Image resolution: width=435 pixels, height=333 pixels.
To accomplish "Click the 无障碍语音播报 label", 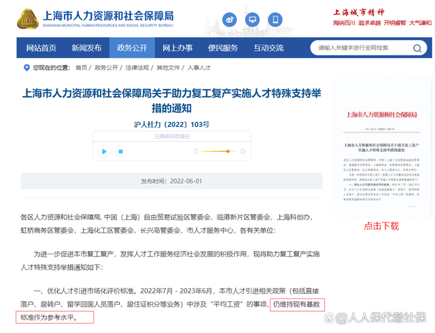I will pos(172,136).
